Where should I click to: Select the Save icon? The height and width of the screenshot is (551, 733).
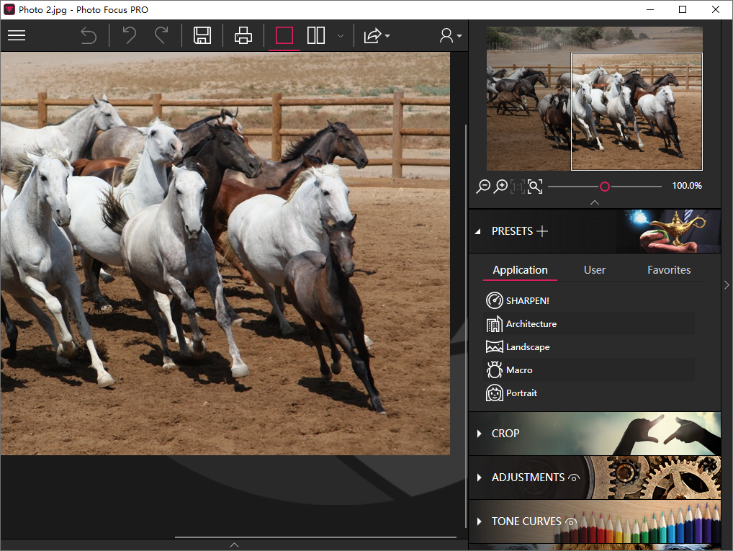click(202, 35)
